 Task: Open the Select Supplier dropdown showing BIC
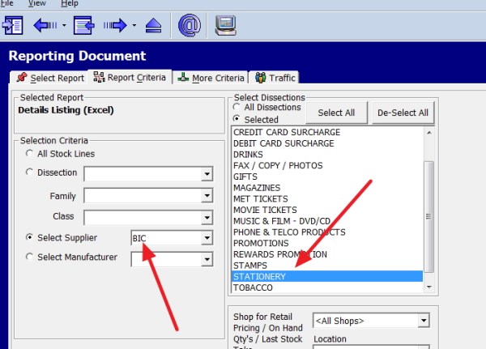coord(207,238)
